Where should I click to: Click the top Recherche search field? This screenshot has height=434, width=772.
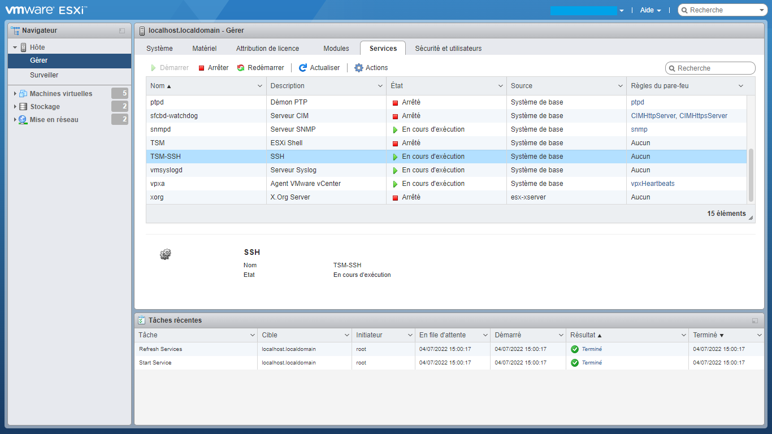[x=722, y=10]
